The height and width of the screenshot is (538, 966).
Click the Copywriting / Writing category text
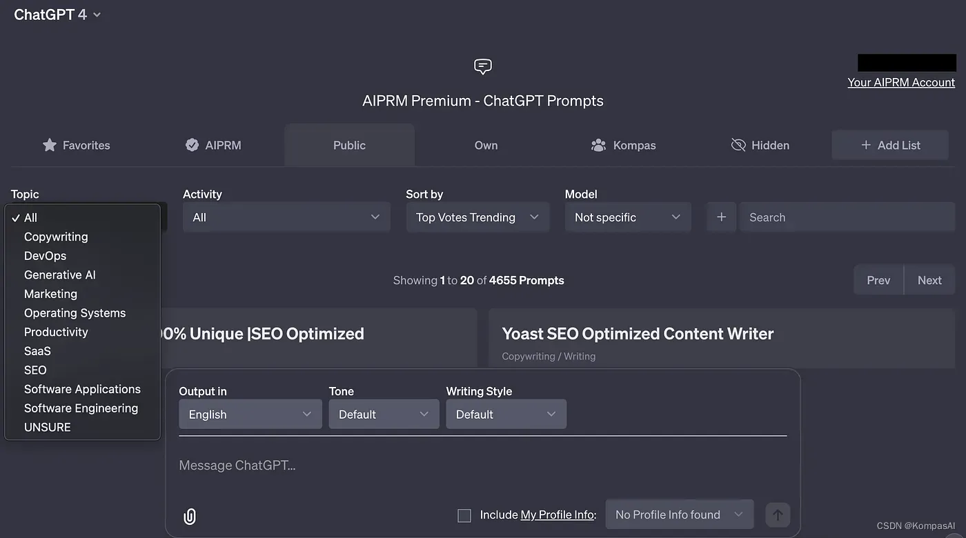(x=549, y=357)
